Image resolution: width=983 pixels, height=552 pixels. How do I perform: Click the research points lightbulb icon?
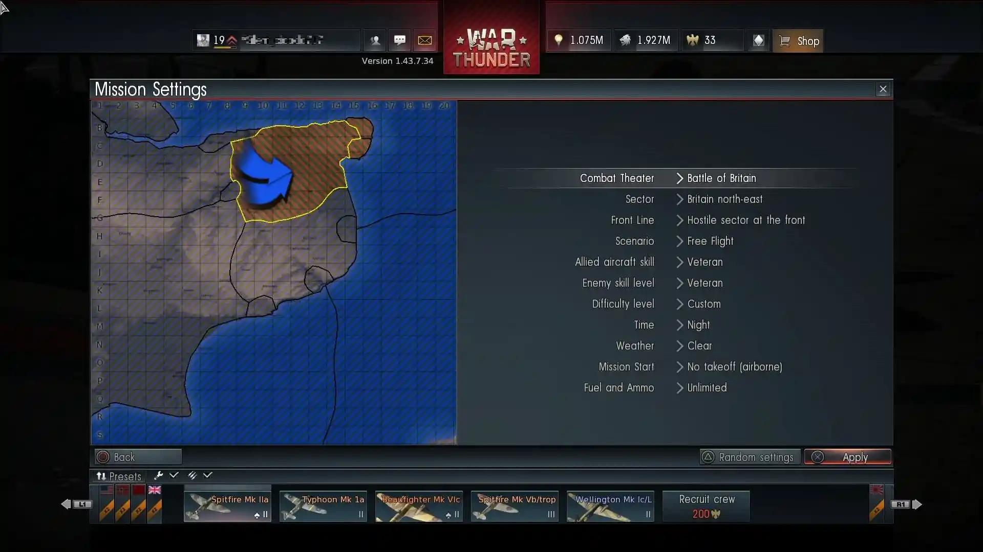tap(559, 40)
